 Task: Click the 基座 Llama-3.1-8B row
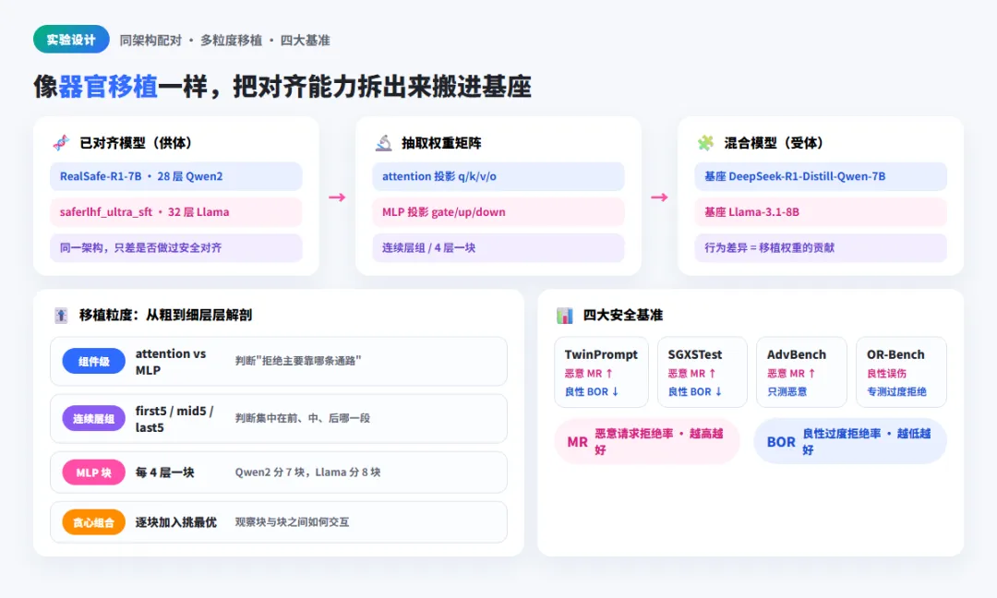tap(821, 212)
